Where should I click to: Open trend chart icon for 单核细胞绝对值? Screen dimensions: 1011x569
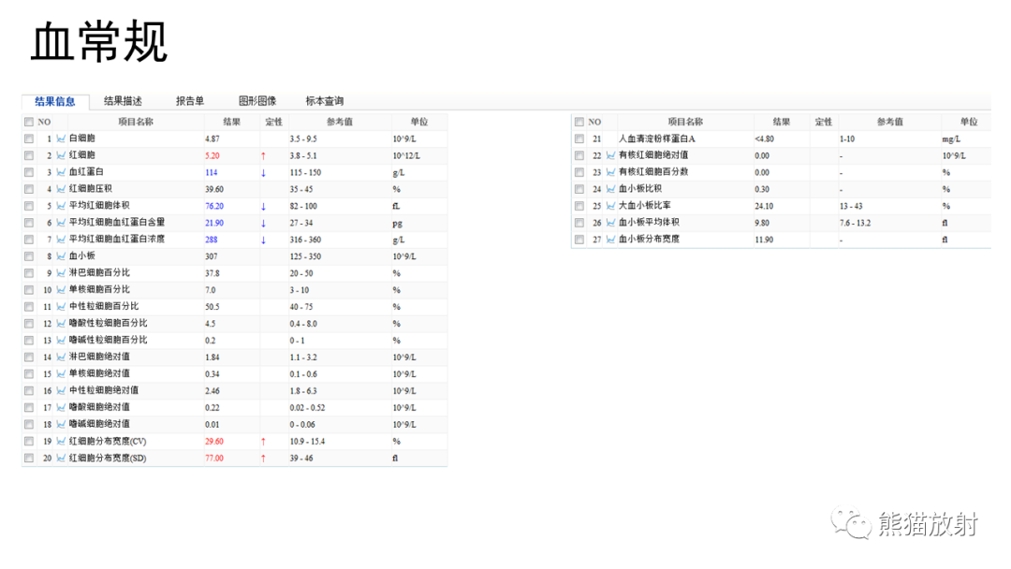tap(61, 373)
